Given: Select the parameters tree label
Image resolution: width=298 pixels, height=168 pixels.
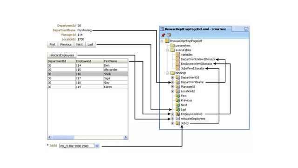Looking at the screenshot, I should click(183, 46).
